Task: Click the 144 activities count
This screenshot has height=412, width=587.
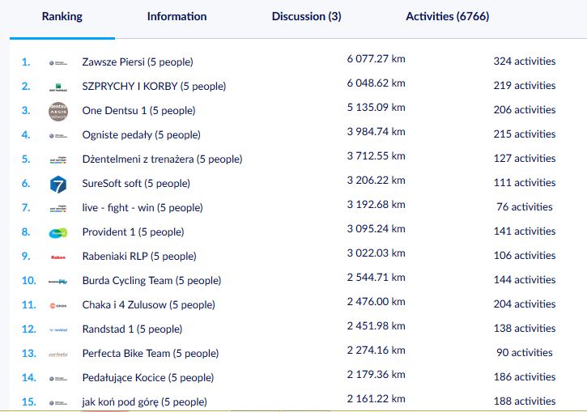Action: tap(525, 280)
